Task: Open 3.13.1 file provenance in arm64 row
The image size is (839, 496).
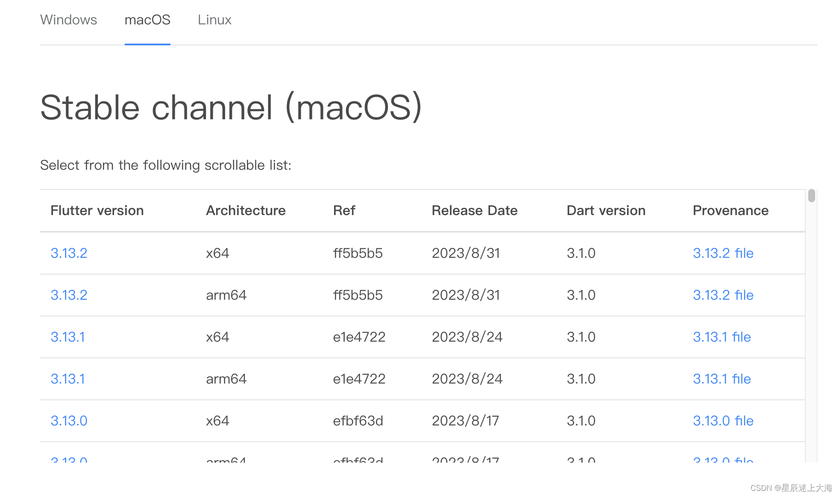Action: (x=722, y=379)
